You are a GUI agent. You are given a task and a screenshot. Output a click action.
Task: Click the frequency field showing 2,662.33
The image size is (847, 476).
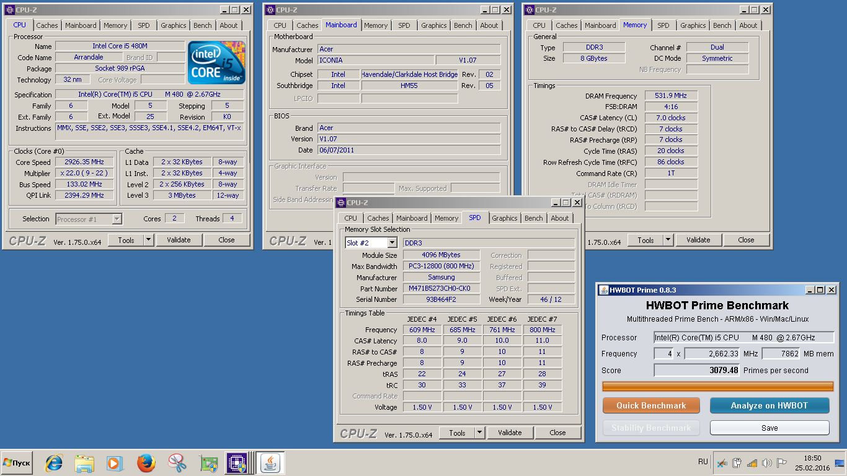click(x=713, y=354)
